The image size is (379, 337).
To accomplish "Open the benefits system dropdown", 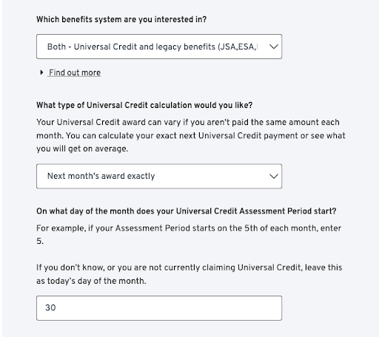I will pos(159,47).
